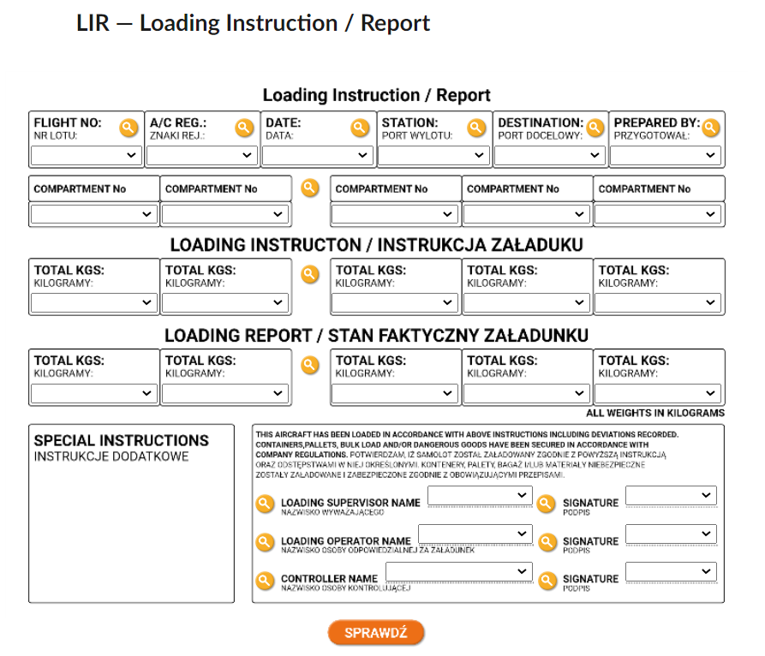This screenshot has height=656, width=765.
Task: Open the magnifier hint beside DATE
Action: (361, 128)
